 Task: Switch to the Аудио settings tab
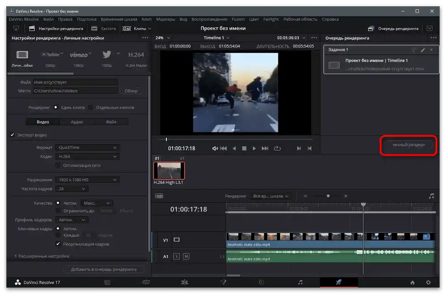coord(77,122)
